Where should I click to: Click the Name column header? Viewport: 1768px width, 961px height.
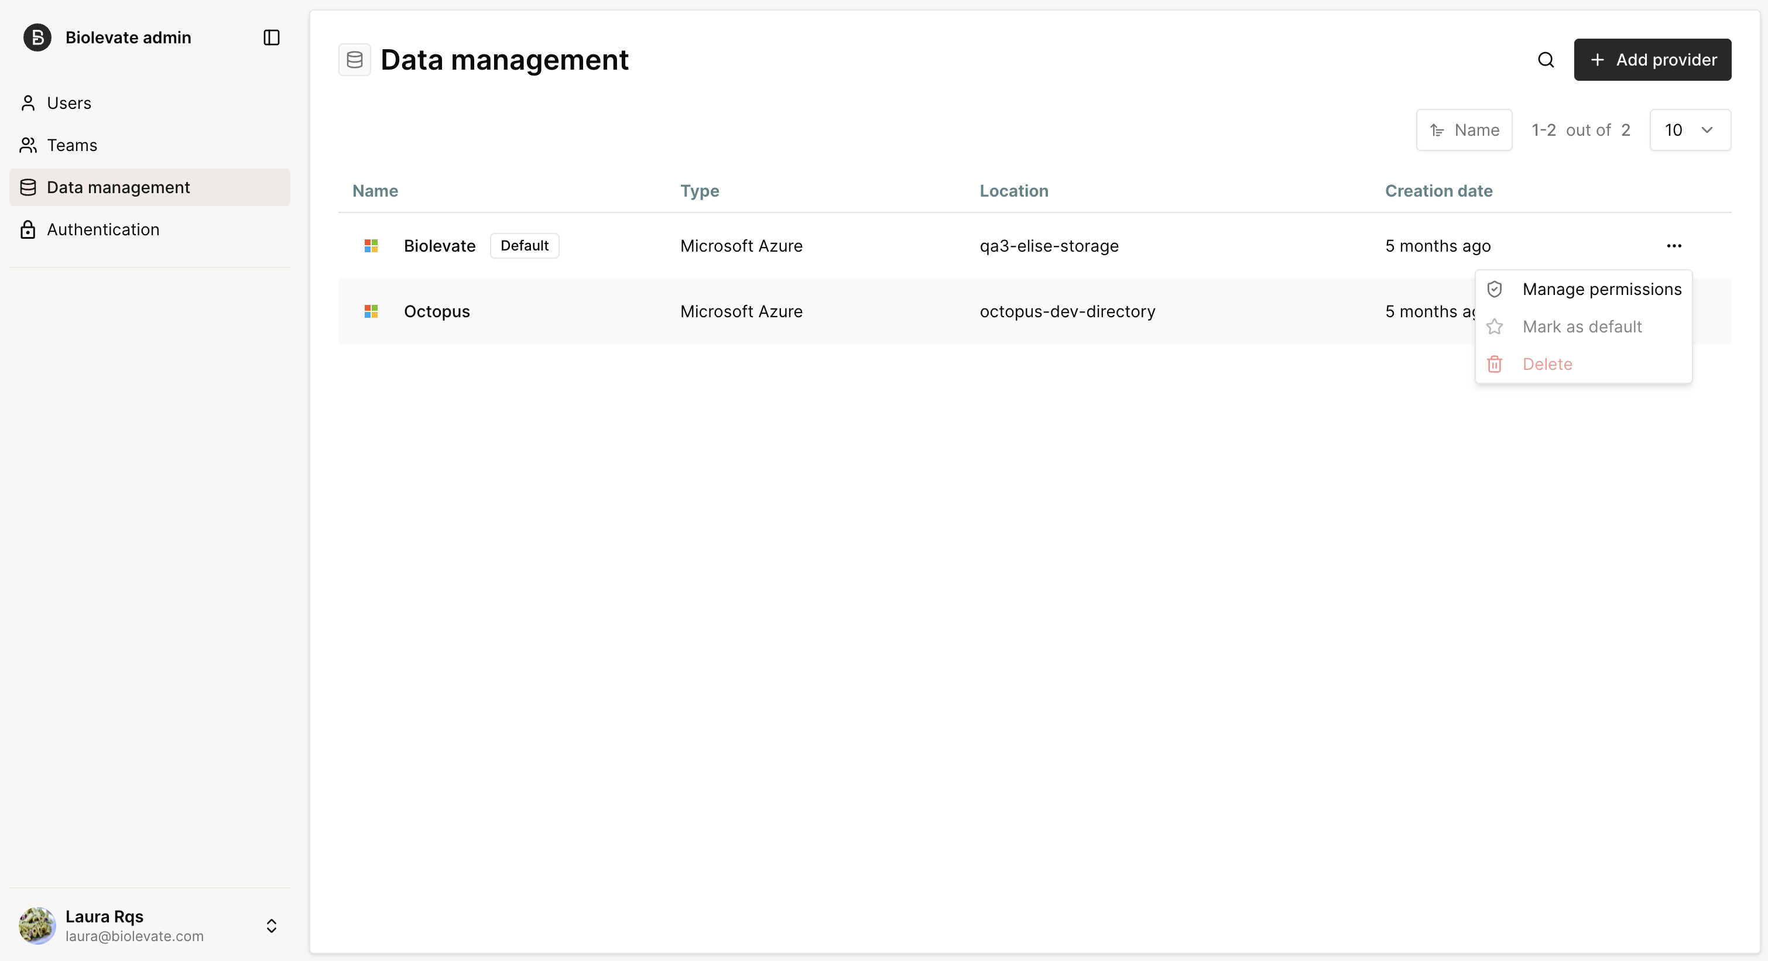coord(375,191)
